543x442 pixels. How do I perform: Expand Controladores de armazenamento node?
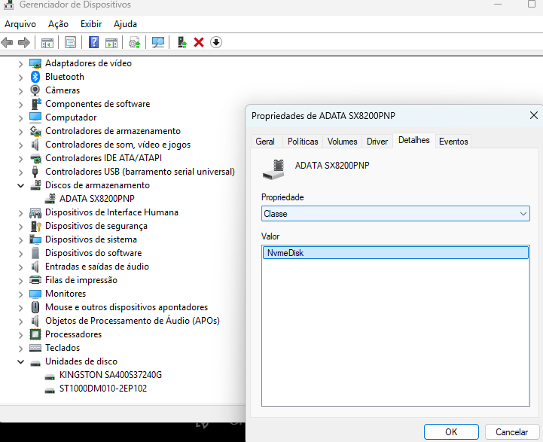tap(20, 132)
